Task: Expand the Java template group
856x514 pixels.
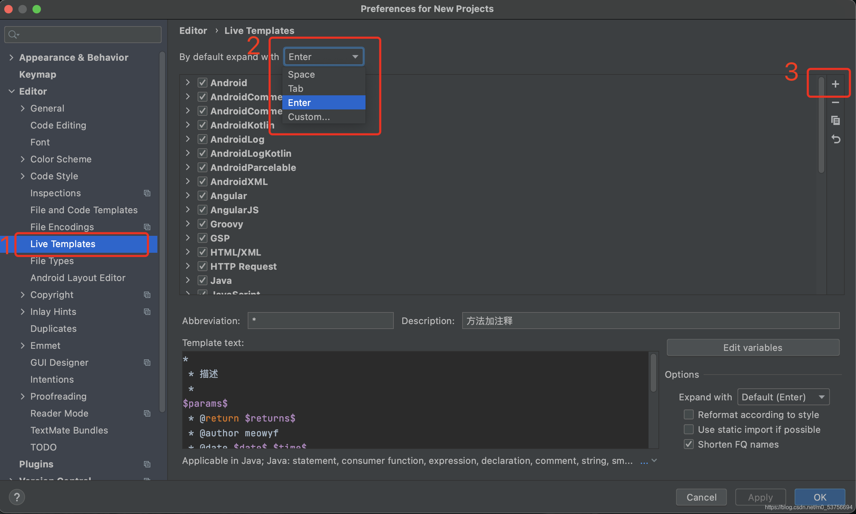Action: (189, 280)
